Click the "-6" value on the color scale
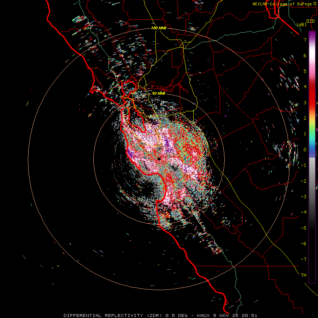 [304, 243]
